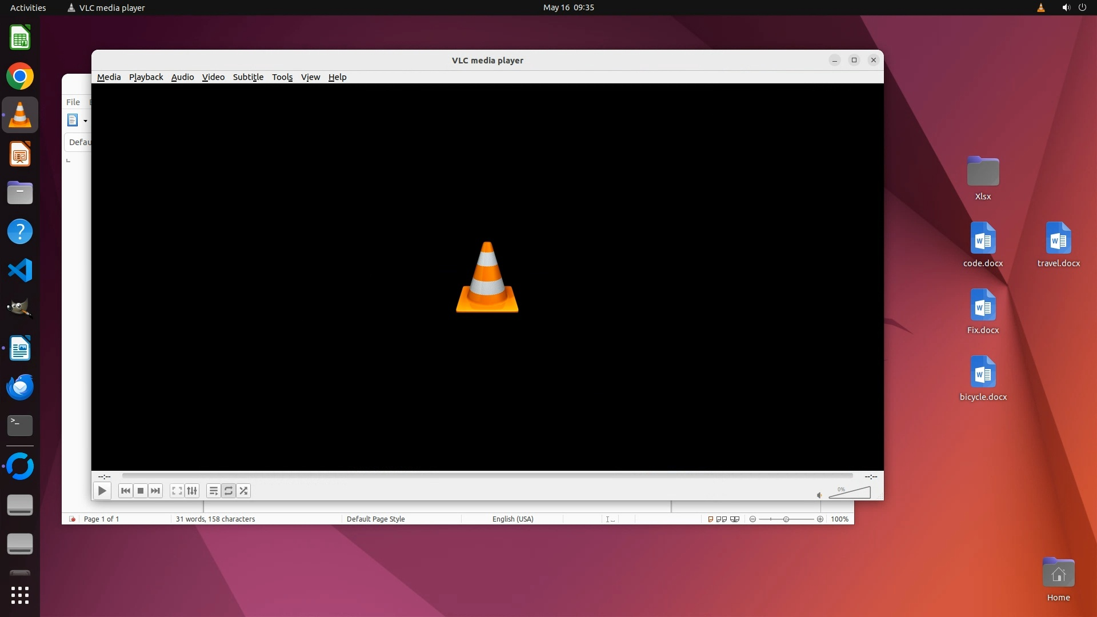The image size is (1097, 617).
Task: Open the Media menu
Action: [x=109, y=77]
